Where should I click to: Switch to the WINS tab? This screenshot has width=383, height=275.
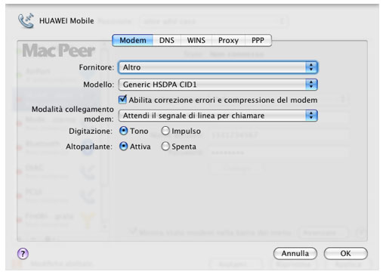tap(196, 40)
